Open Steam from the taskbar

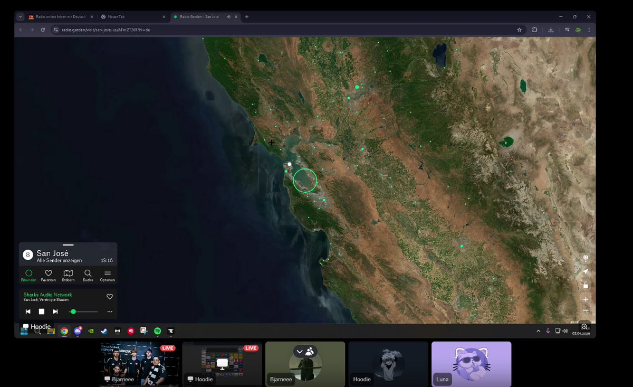coord(104,331)
